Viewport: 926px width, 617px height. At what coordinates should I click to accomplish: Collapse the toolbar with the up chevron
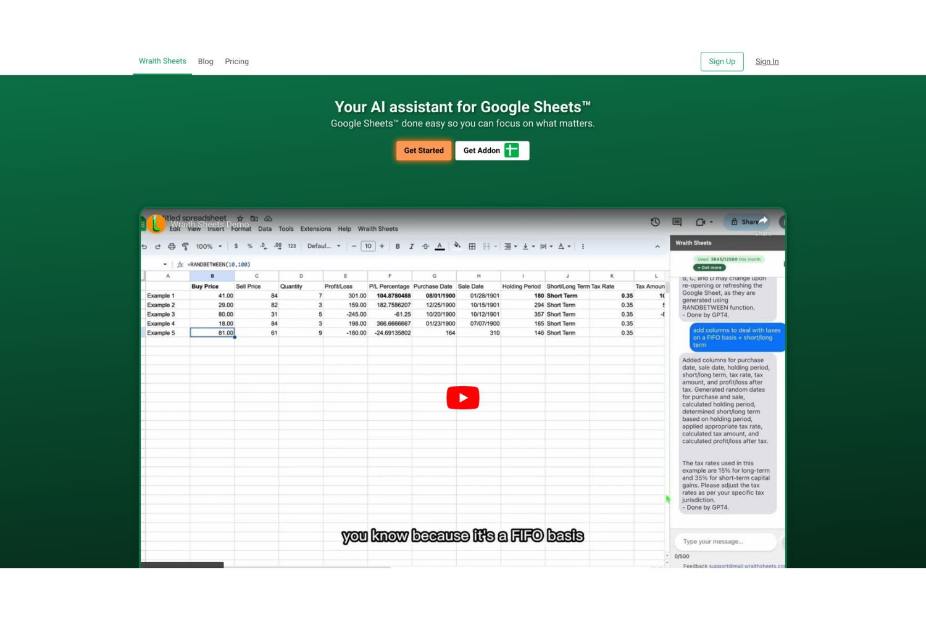pos(657,247)
